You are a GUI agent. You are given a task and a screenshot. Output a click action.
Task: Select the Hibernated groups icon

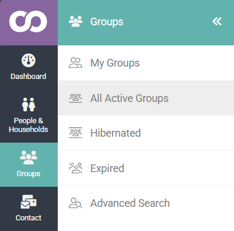(x=75, y=133)
